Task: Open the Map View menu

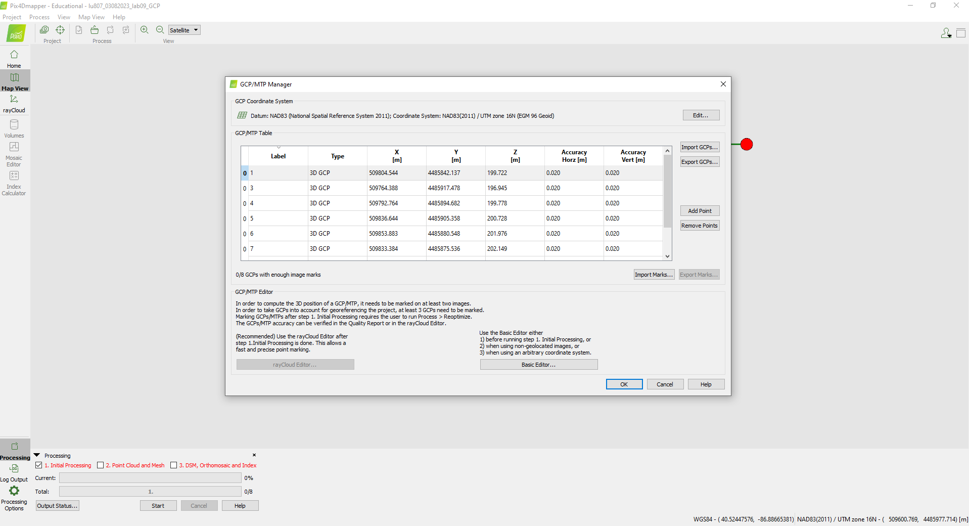Action: (x=91, y=17)
